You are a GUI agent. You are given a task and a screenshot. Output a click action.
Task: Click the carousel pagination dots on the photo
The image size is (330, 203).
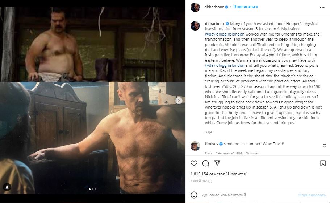point(92,189)
